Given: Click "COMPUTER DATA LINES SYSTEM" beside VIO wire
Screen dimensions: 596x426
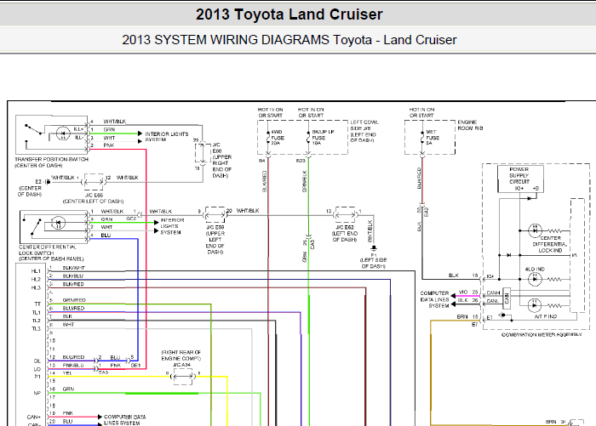Looking at the screenshot, I should point(434,299).
